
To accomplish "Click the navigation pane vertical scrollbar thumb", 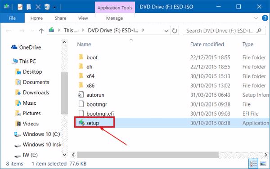I will pos(64,93).
